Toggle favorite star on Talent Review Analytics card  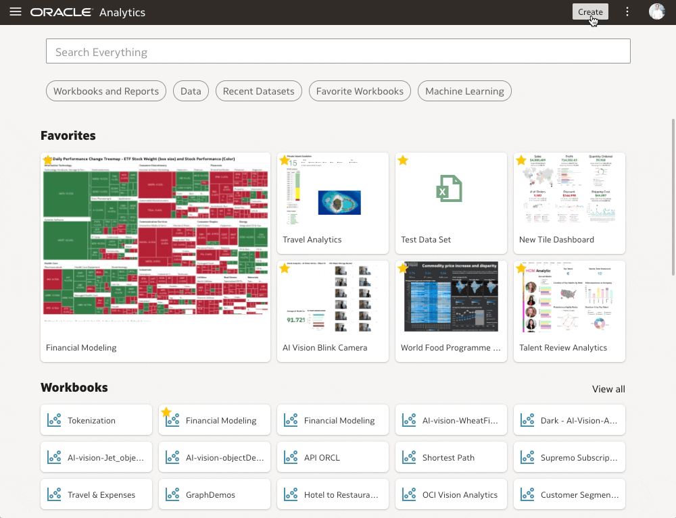pos(521,269)
